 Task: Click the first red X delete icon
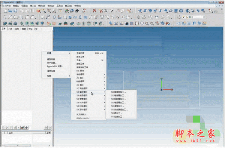click(x=94, y=10)
